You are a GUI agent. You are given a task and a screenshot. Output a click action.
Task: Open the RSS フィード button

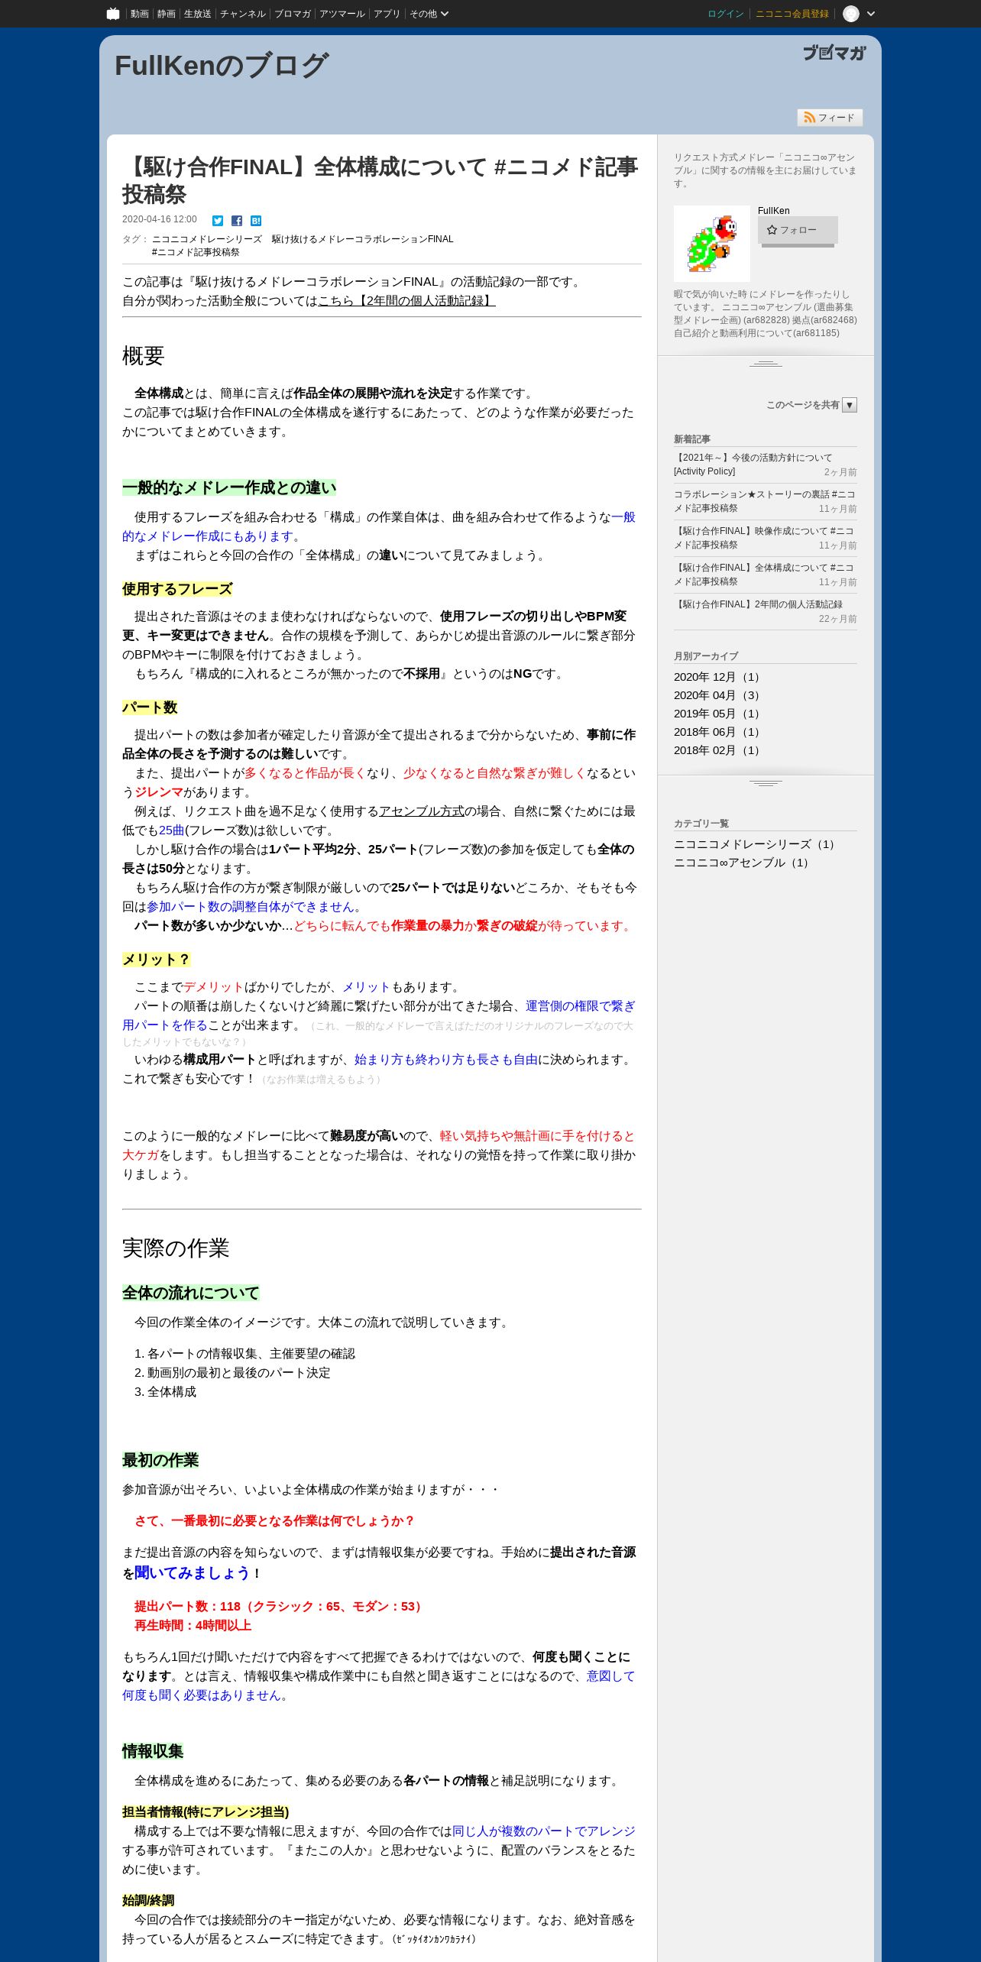click(830, 118)
